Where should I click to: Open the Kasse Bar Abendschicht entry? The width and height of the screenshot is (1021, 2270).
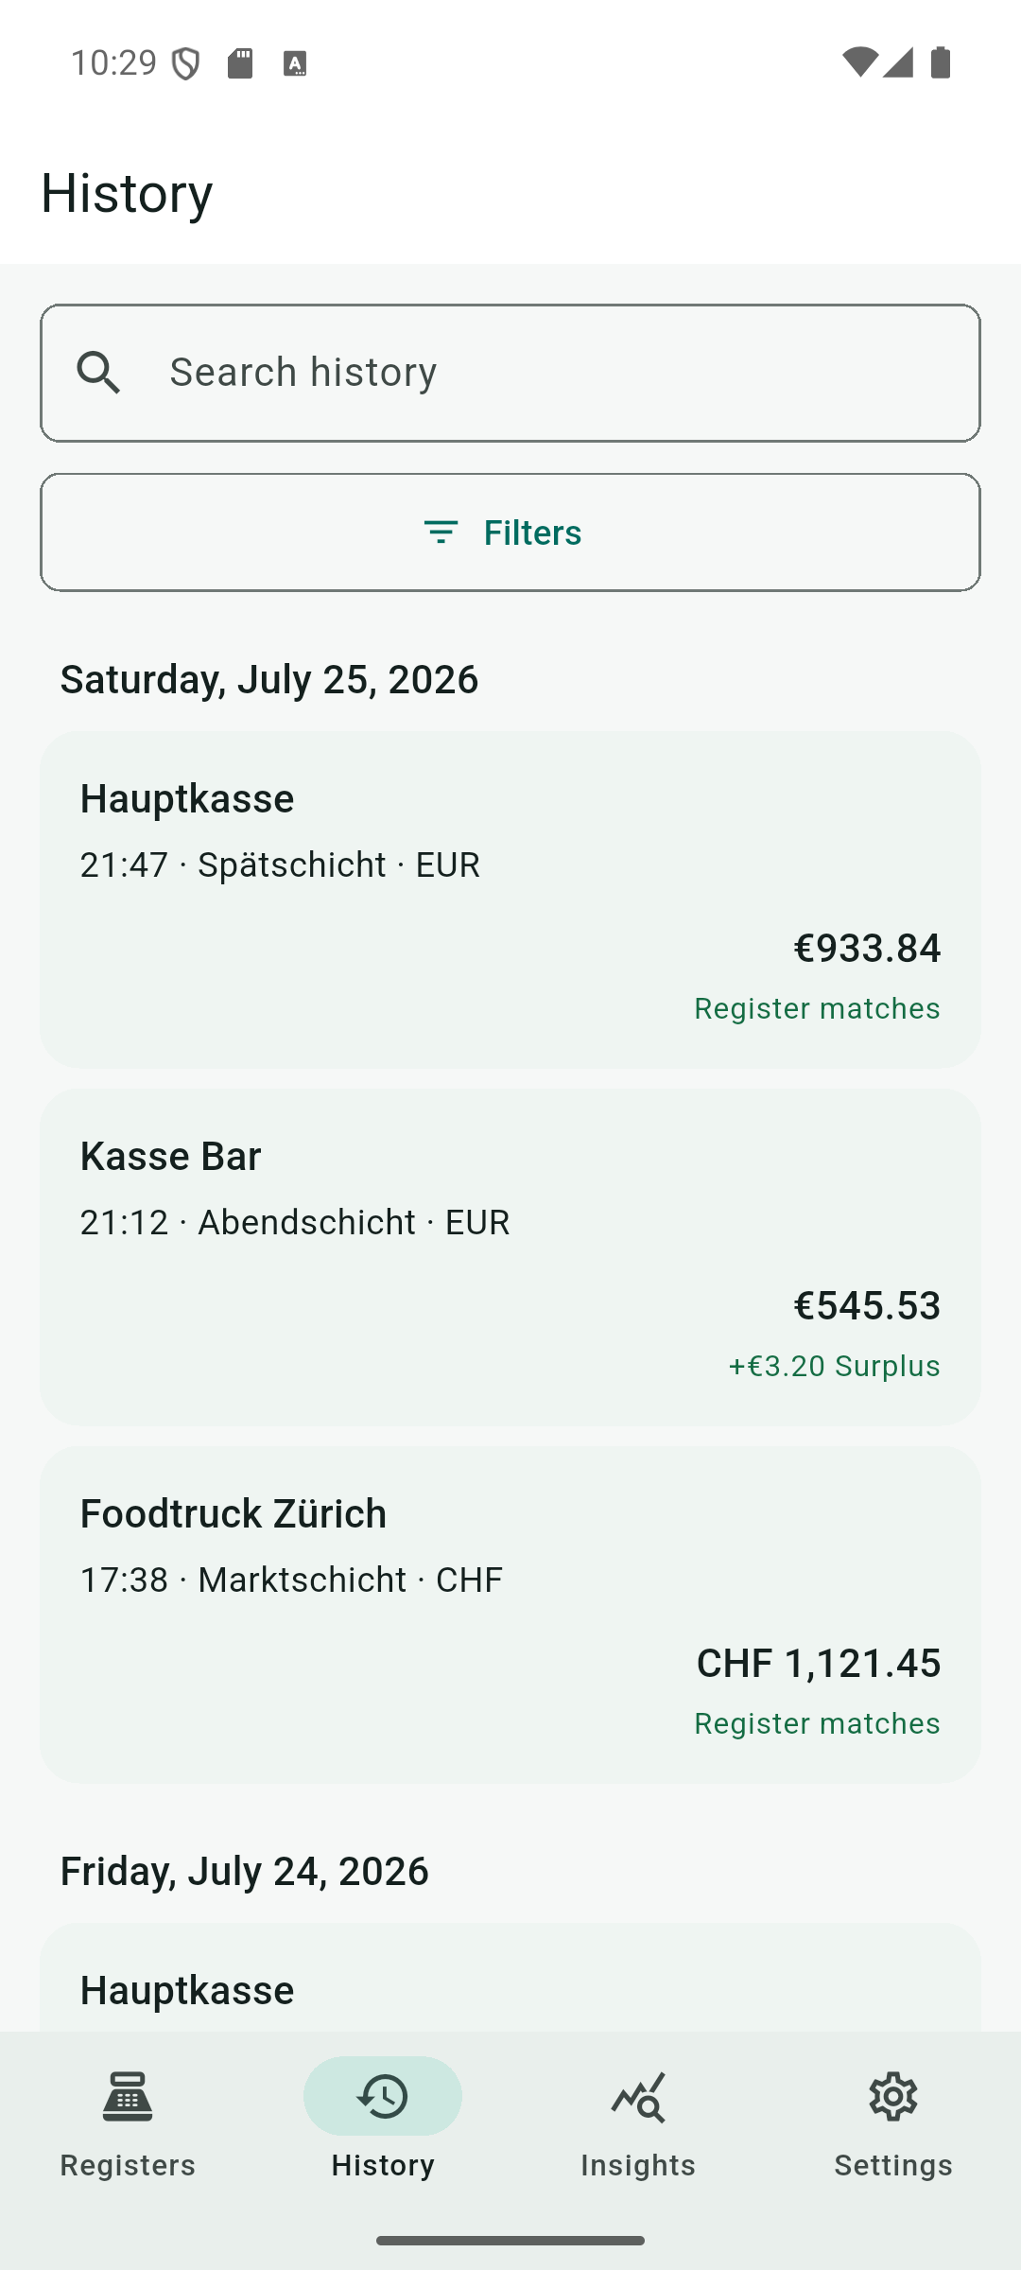click(510, 1257)
